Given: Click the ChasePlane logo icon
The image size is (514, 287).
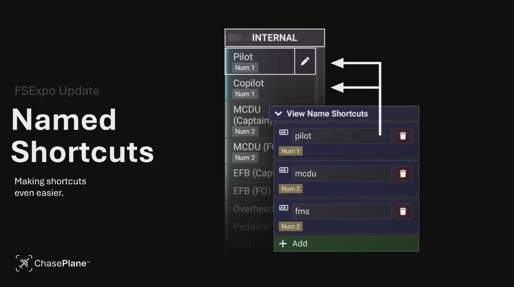Looking at the screenshot, I should [24, 263].
